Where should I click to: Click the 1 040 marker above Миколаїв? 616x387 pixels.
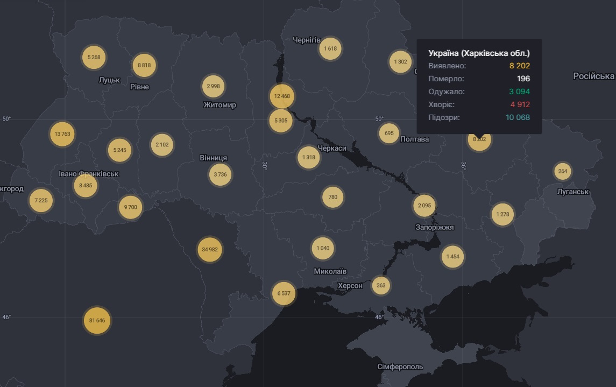[x=323, y=248]
